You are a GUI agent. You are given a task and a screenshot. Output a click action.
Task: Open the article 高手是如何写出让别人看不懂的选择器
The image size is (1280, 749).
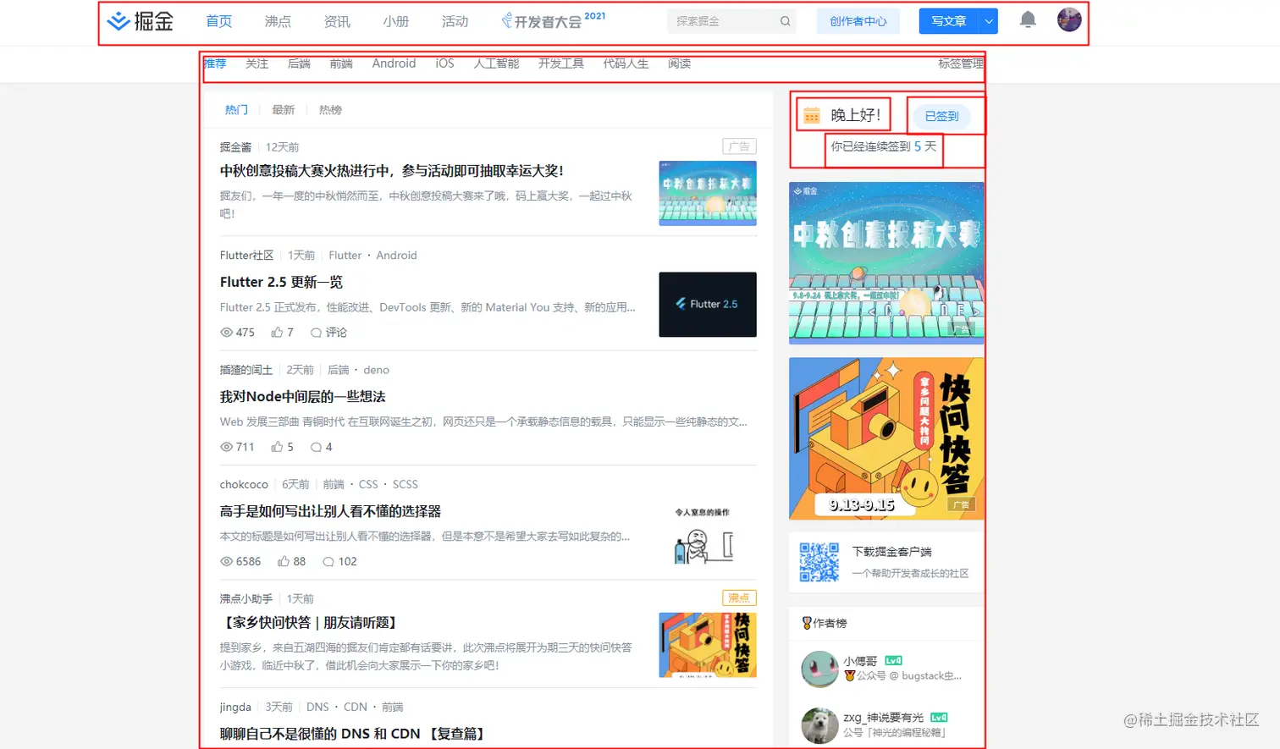[330, 511]
